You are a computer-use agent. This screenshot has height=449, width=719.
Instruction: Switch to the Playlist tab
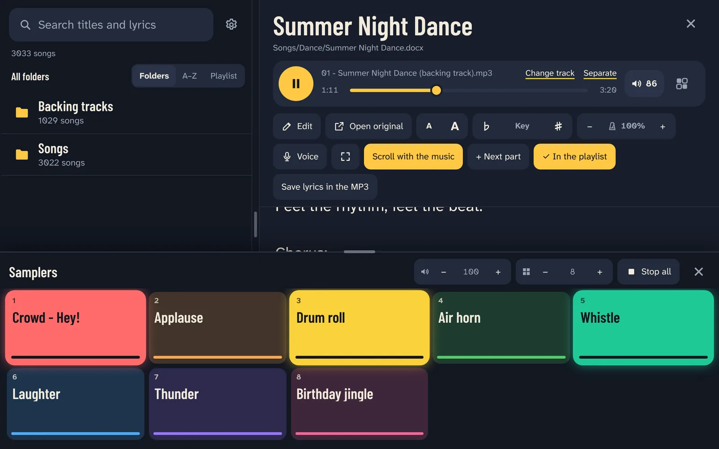click(223, 76)
